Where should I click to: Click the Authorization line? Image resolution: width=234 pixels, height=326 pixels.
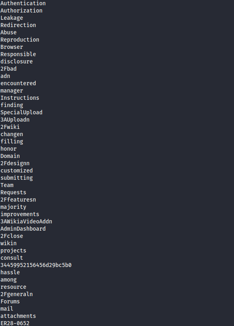click(x=21, y=11)
